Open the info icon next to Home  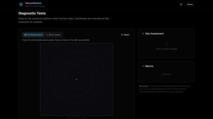(x=181, y=4)
